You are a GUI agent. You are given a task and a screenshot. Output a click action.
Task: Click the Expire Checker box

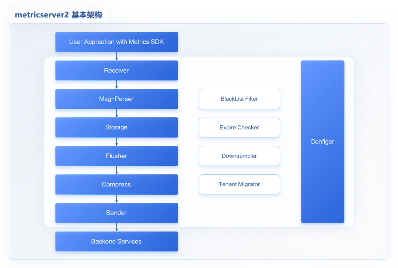pos(240,128)
